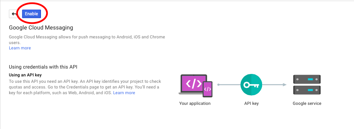Open Learn more link after 'Android, and iOS'

pos(124,93)
